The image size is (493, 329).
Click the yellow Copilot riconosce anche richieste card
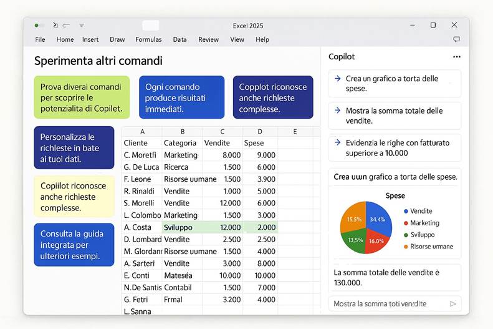coord(74,197)
